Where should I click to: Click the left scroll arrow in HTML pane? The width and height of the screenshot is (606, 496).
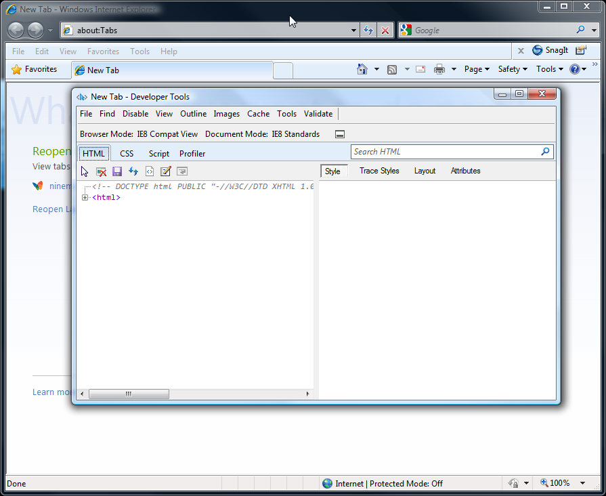coord(82,394)
